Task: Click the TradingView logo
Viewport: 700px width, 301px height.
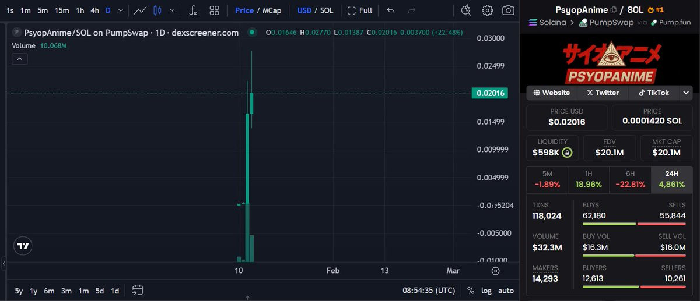Action: pos(23,246)
